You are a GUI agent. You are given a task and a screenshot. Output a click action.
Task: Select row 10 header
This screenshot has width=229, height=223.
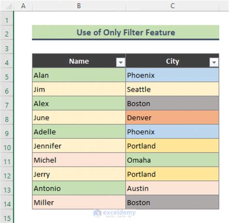coord(7,146)
